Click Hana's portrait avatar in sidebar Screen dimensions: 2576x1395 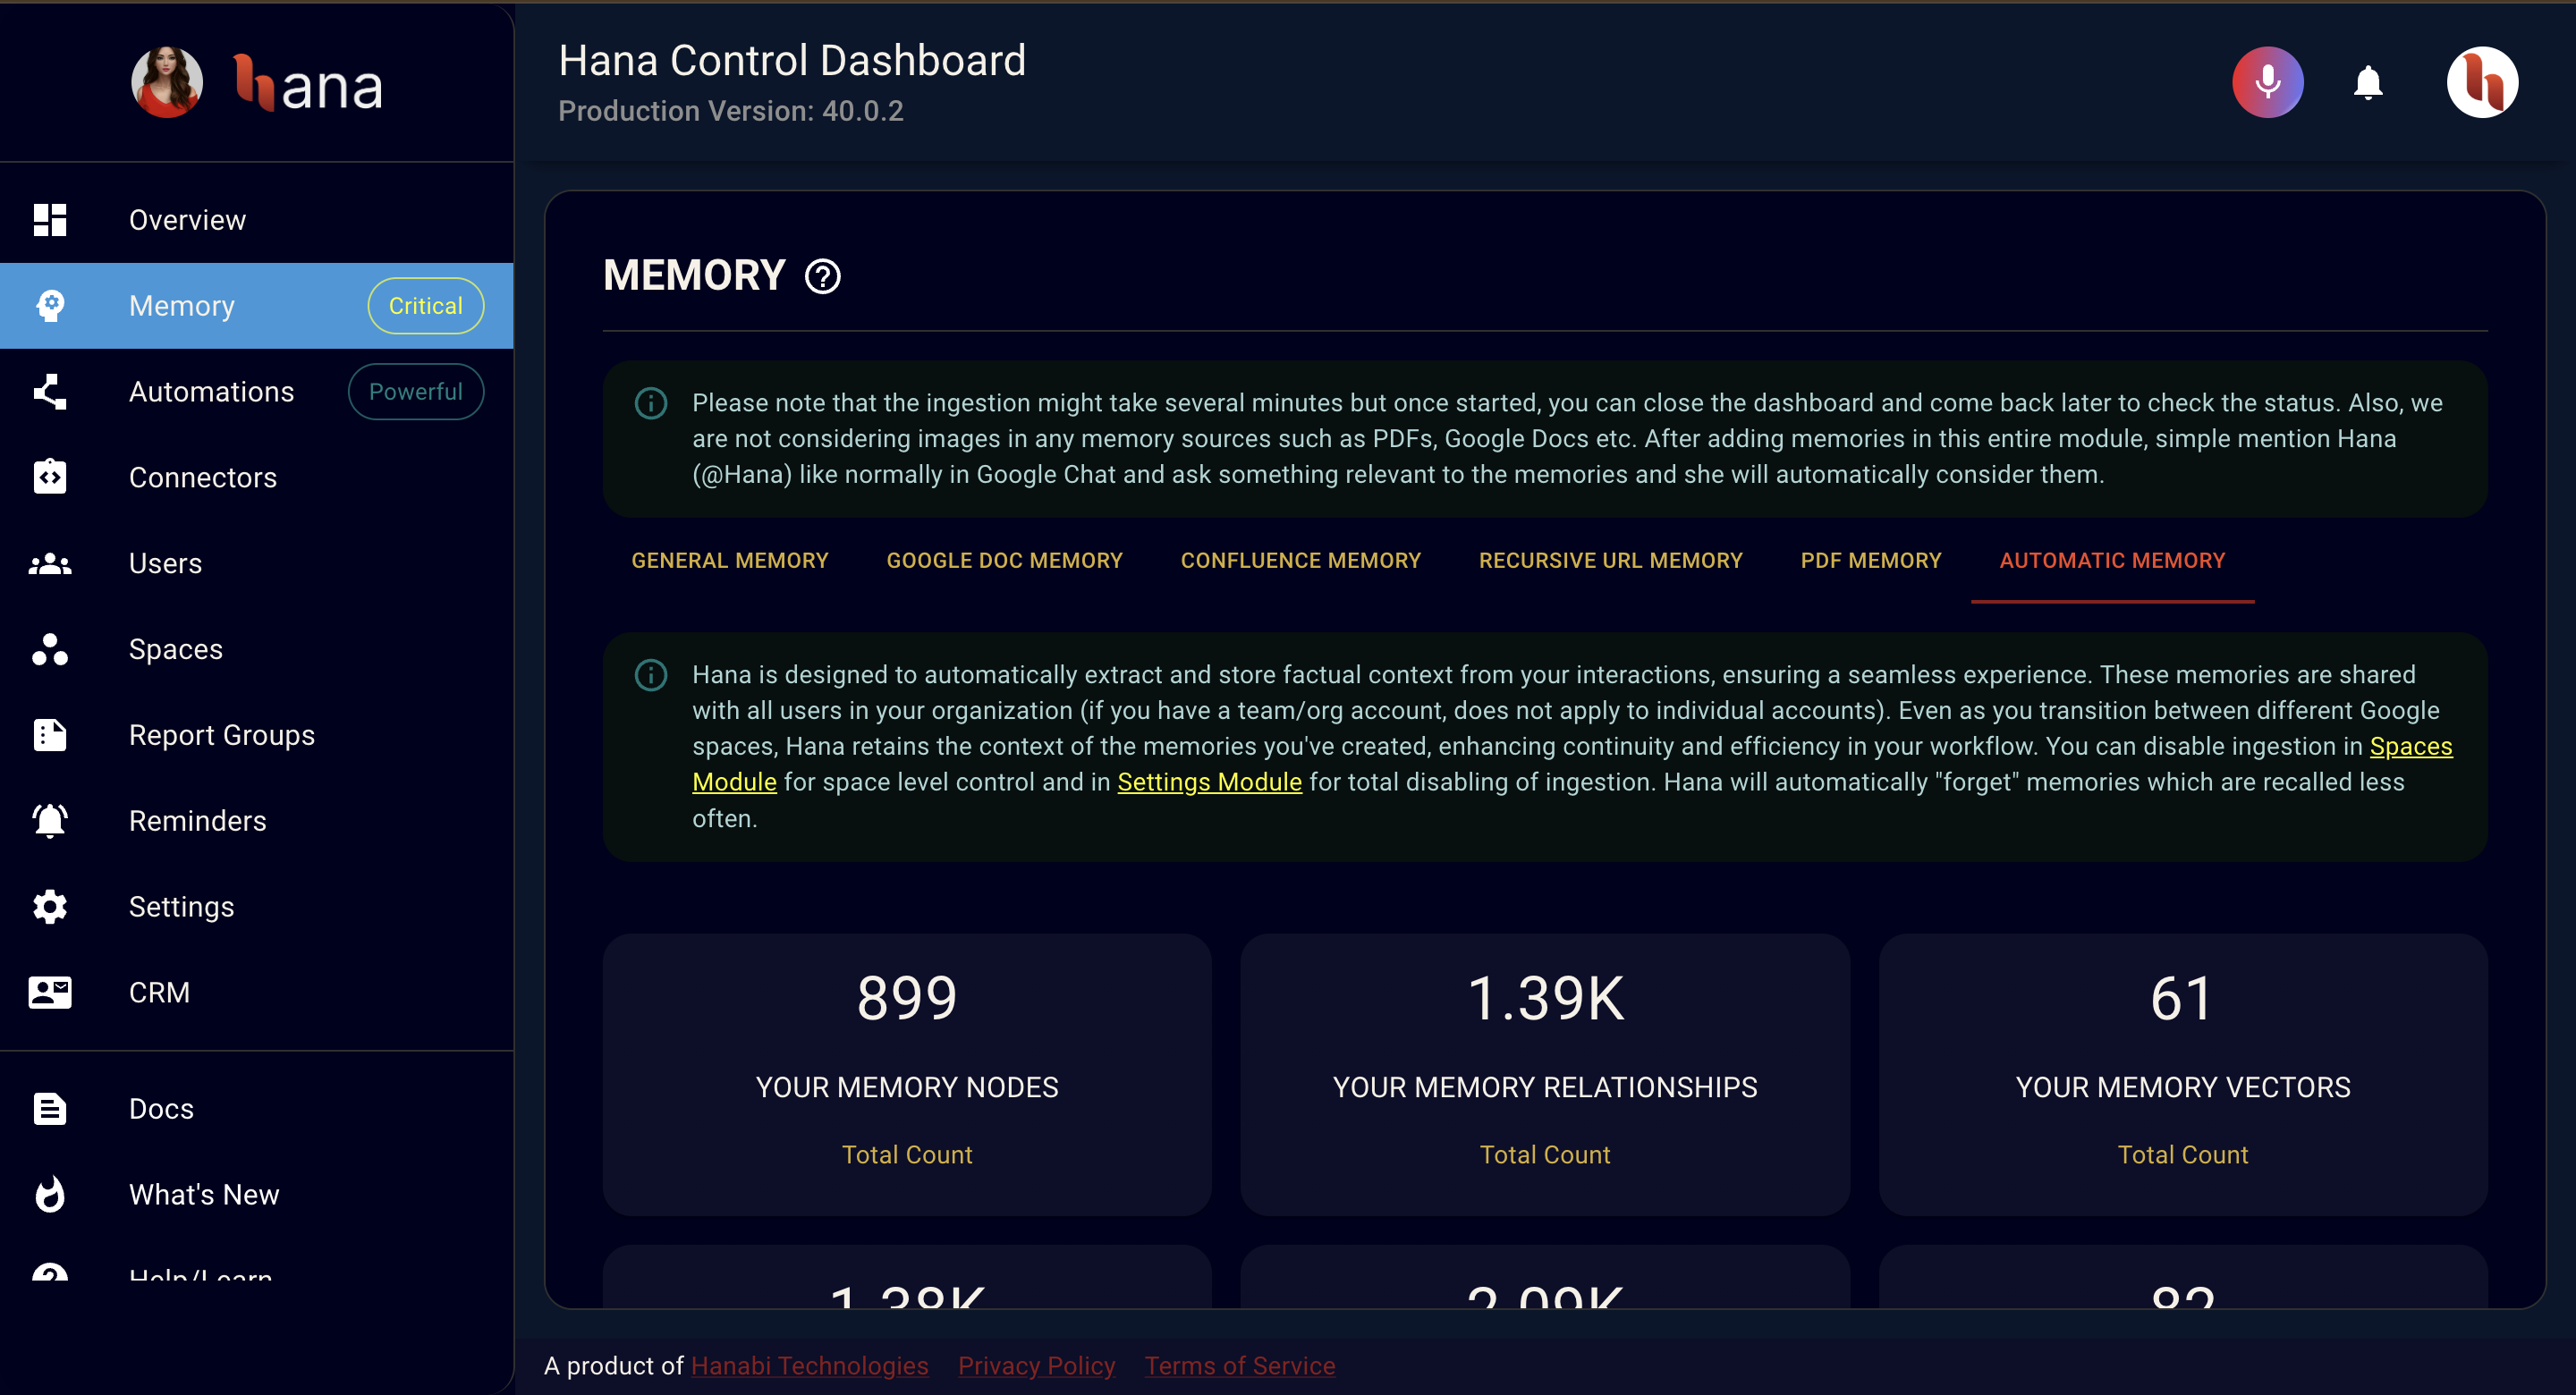tap(167, 83)
